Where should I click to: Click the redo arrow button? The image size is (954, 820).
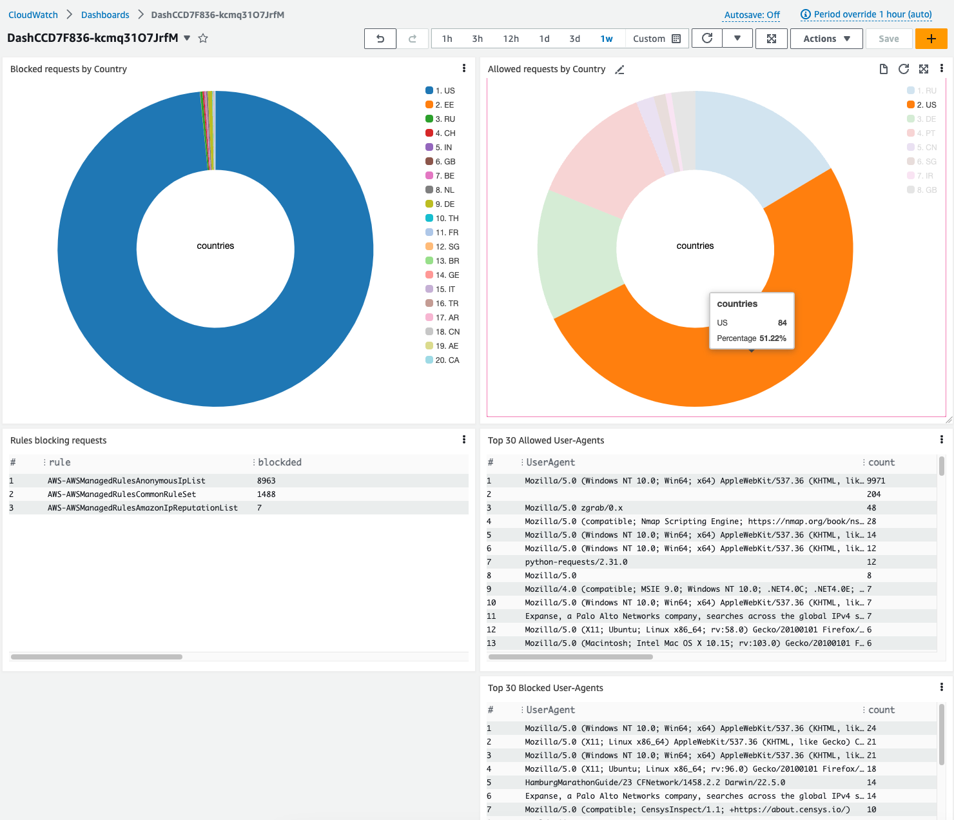click(413, 39)
